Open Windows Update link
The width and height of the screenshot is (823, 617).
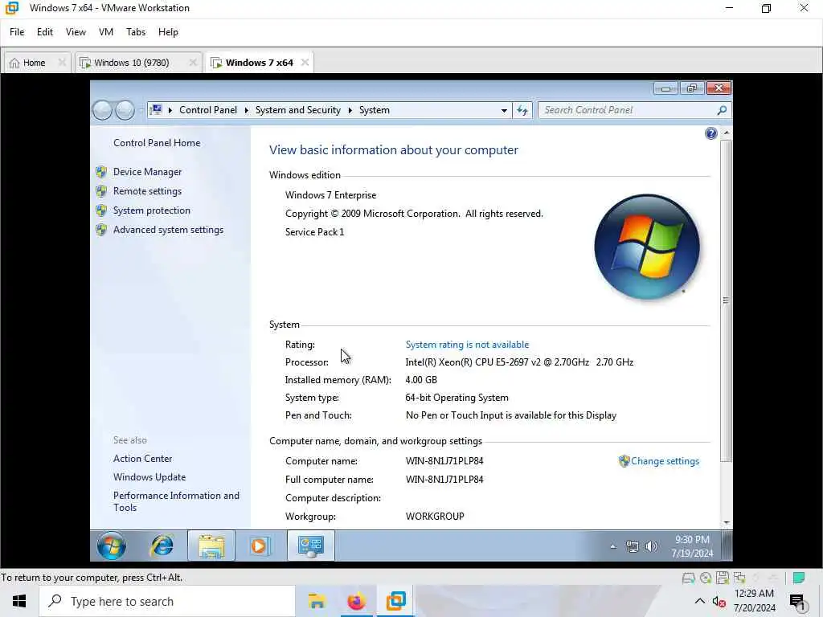click(x=149, y=477)
